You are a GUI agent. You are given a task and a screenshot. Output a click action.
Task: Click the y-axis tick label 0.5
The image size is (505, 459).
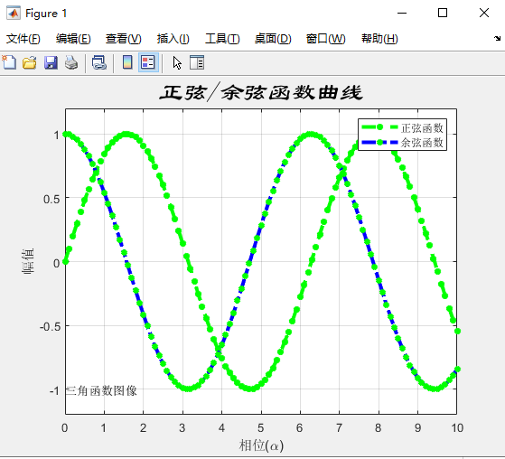tap(51, 199)
